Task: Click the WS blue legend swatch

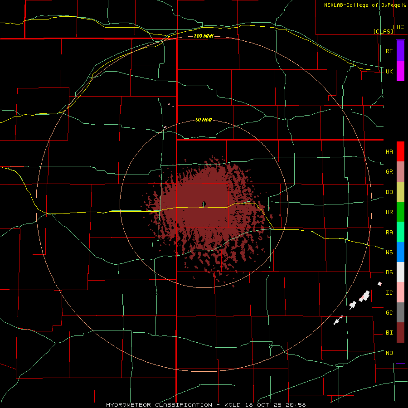Action: [400, 252]
